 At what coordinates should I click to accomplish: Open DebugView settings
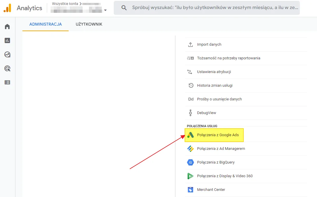246,113
